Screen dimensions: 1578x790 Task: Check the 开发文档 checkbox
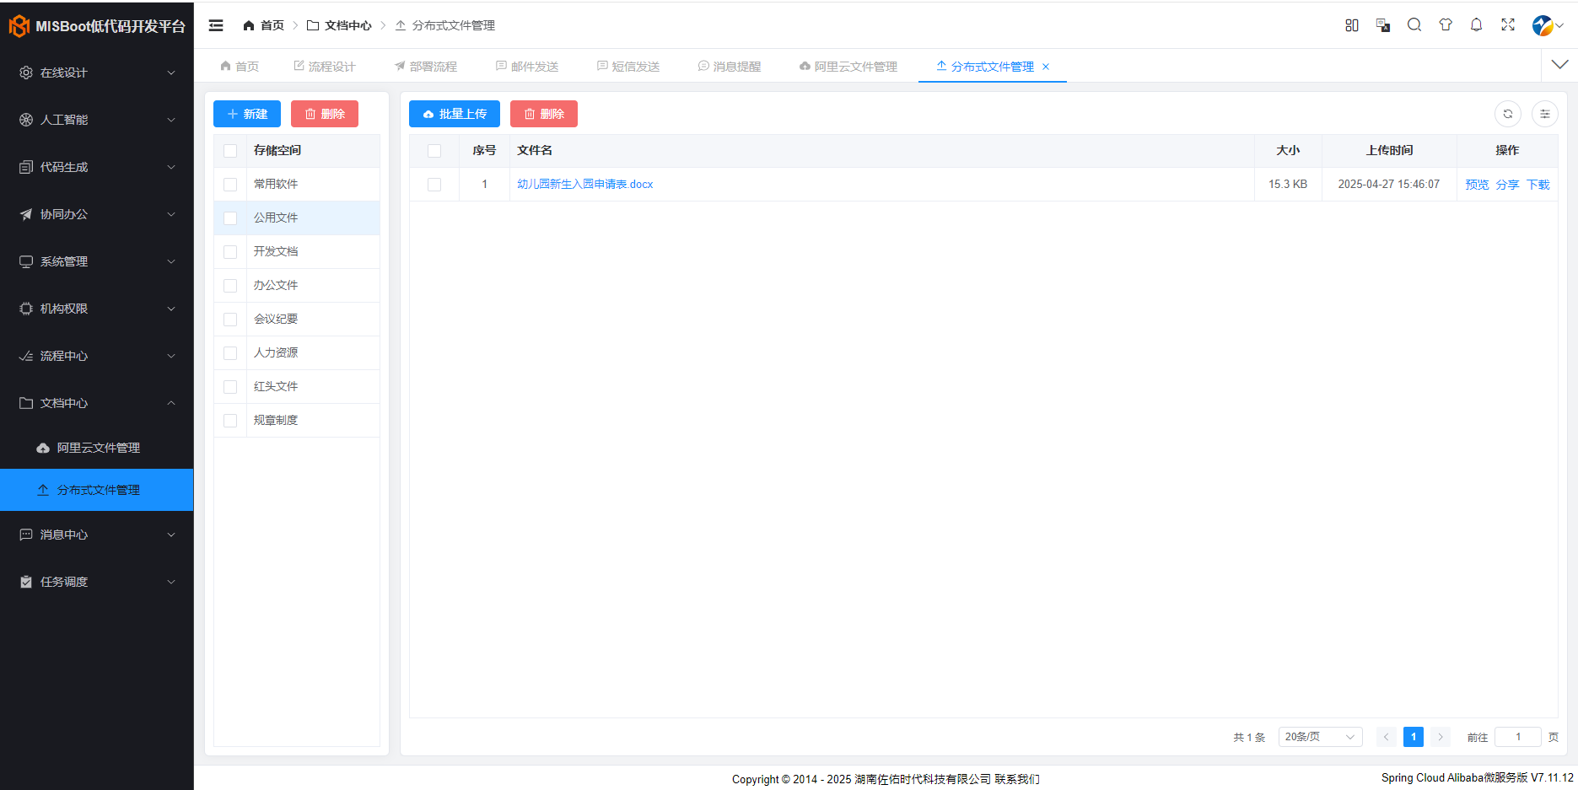(x=230, y=252)
